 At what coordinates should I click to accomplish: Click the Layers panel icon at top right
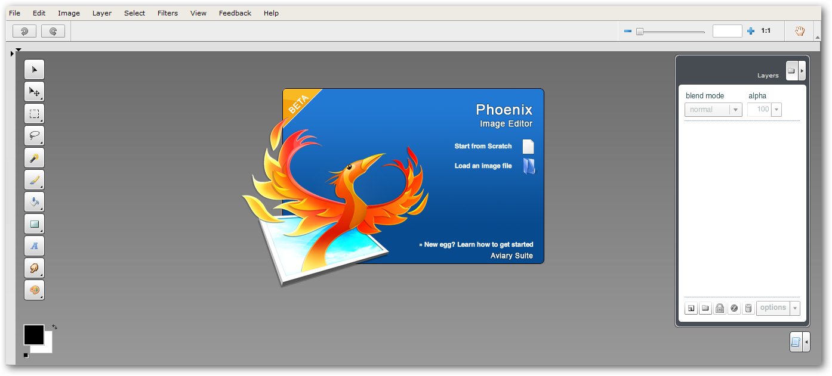coord(791,70)
